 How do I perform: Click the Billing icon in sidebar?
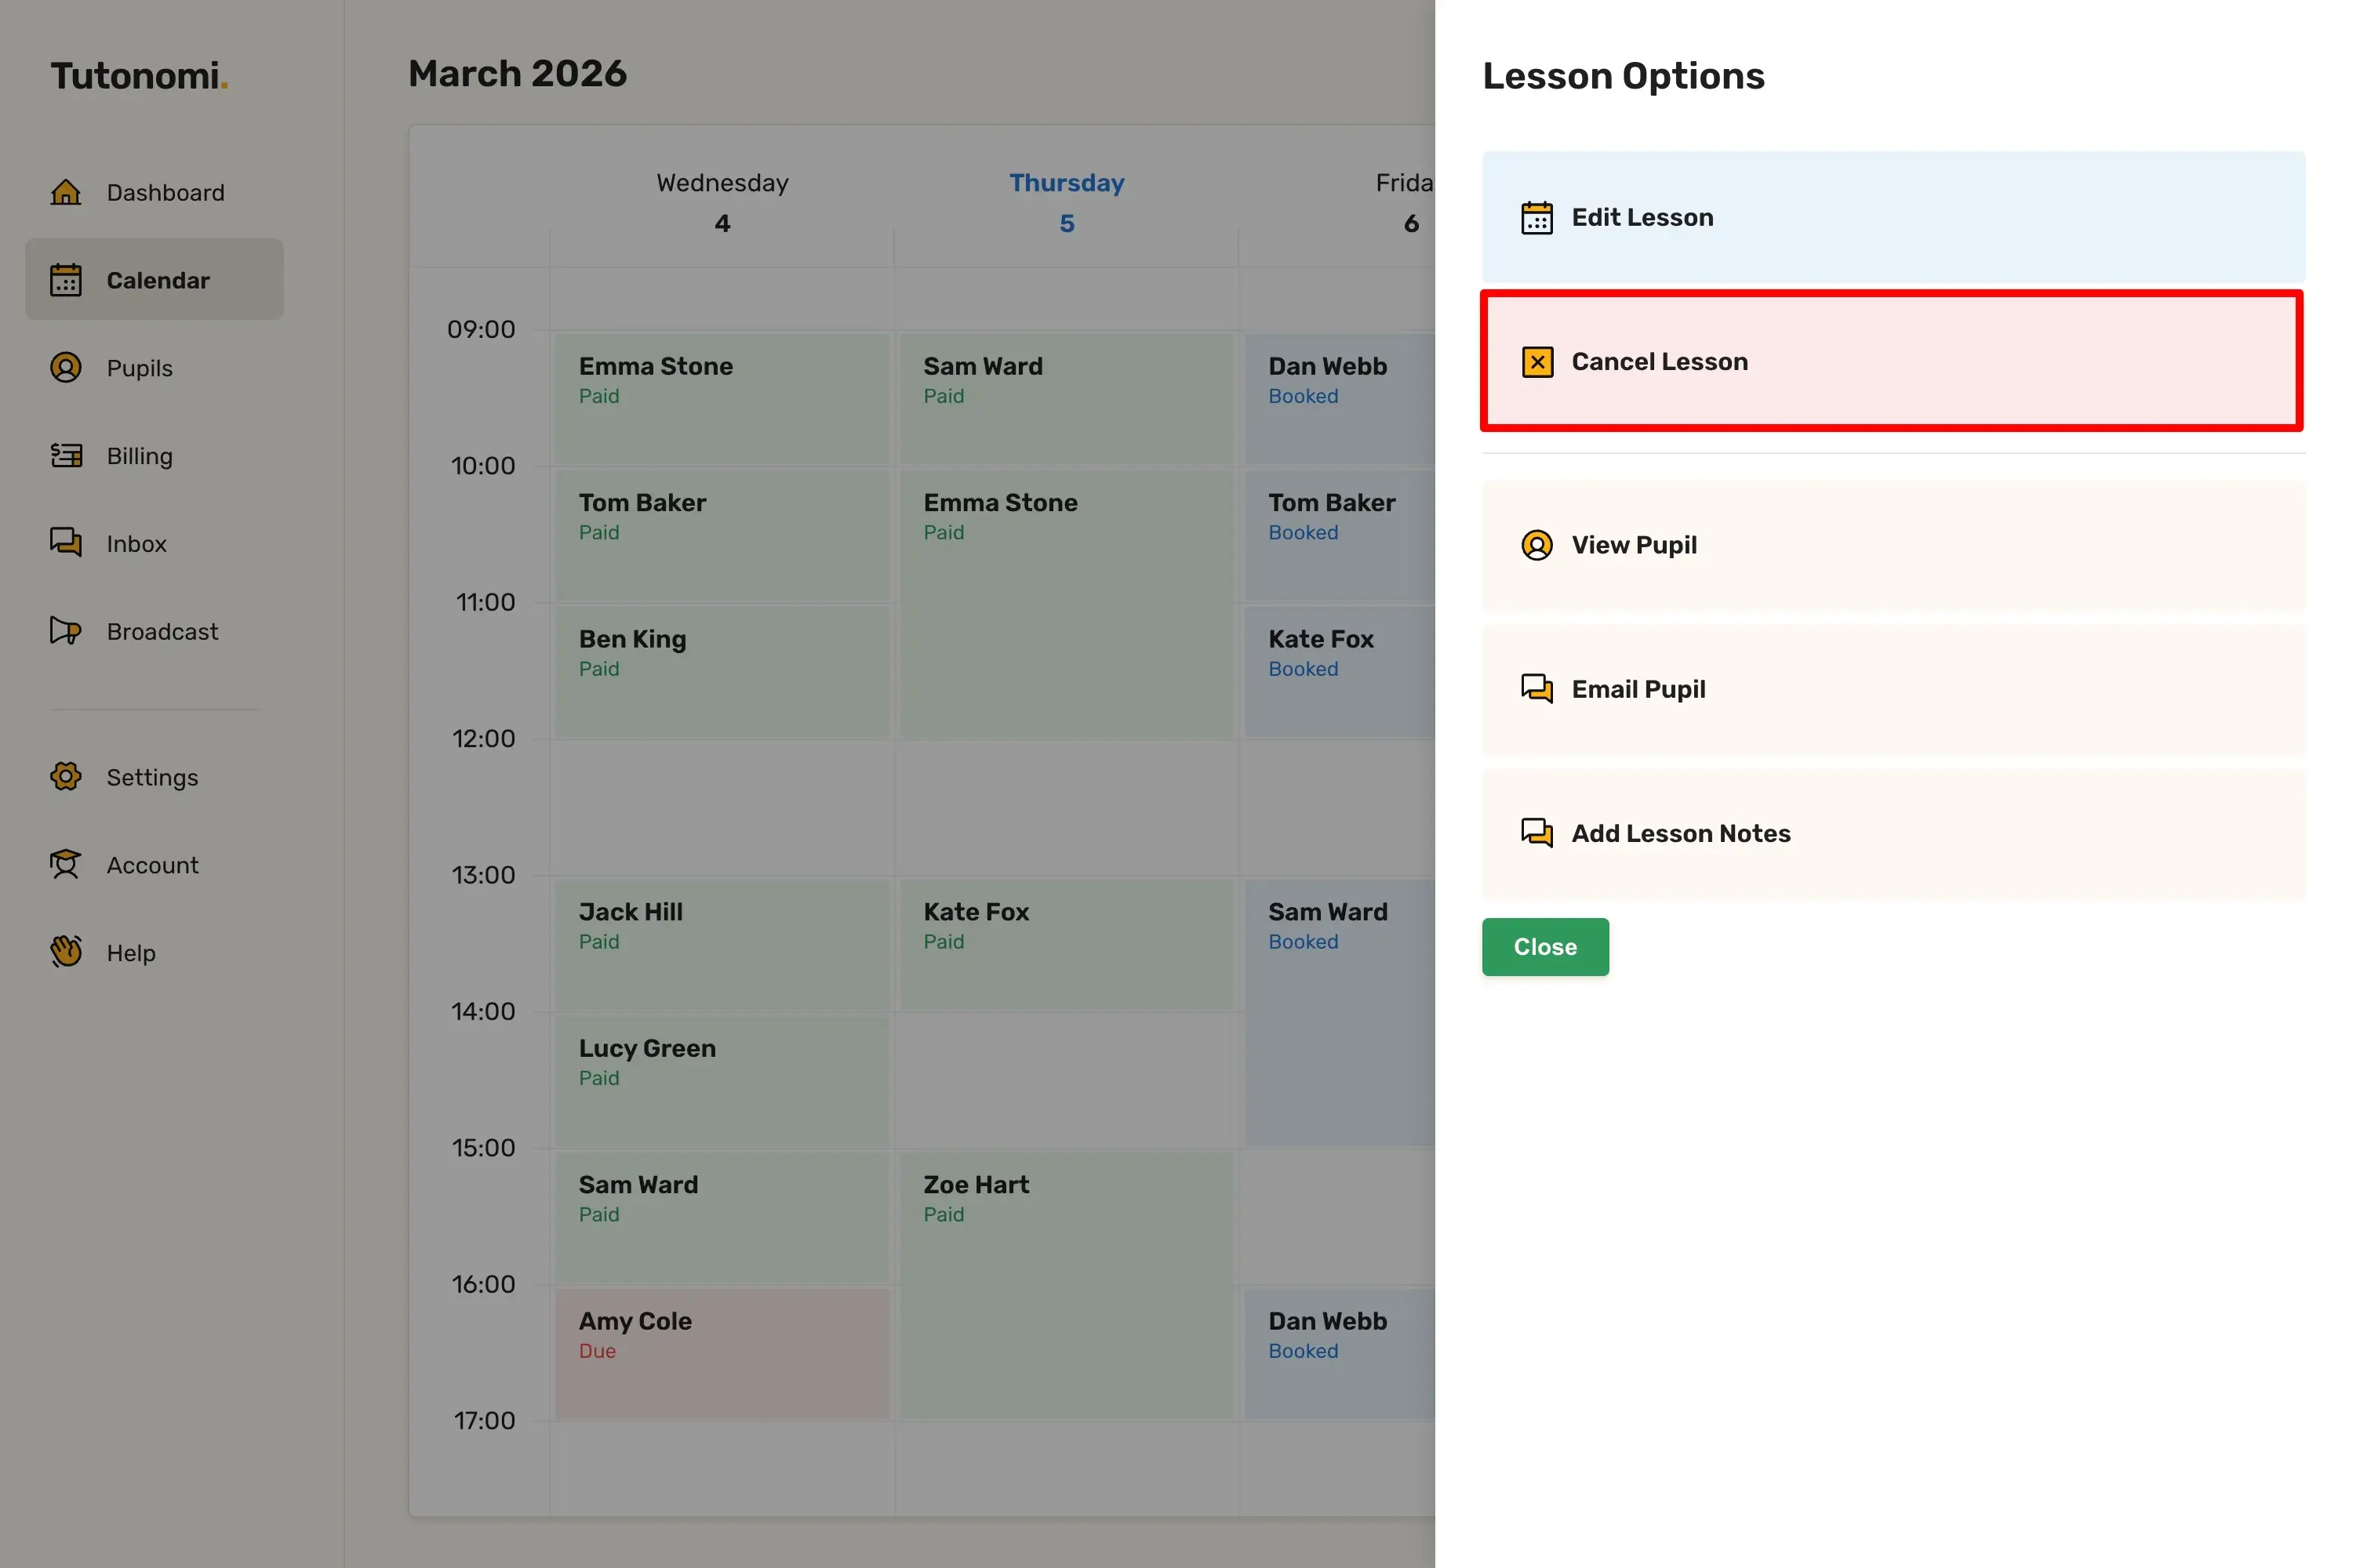66,456
